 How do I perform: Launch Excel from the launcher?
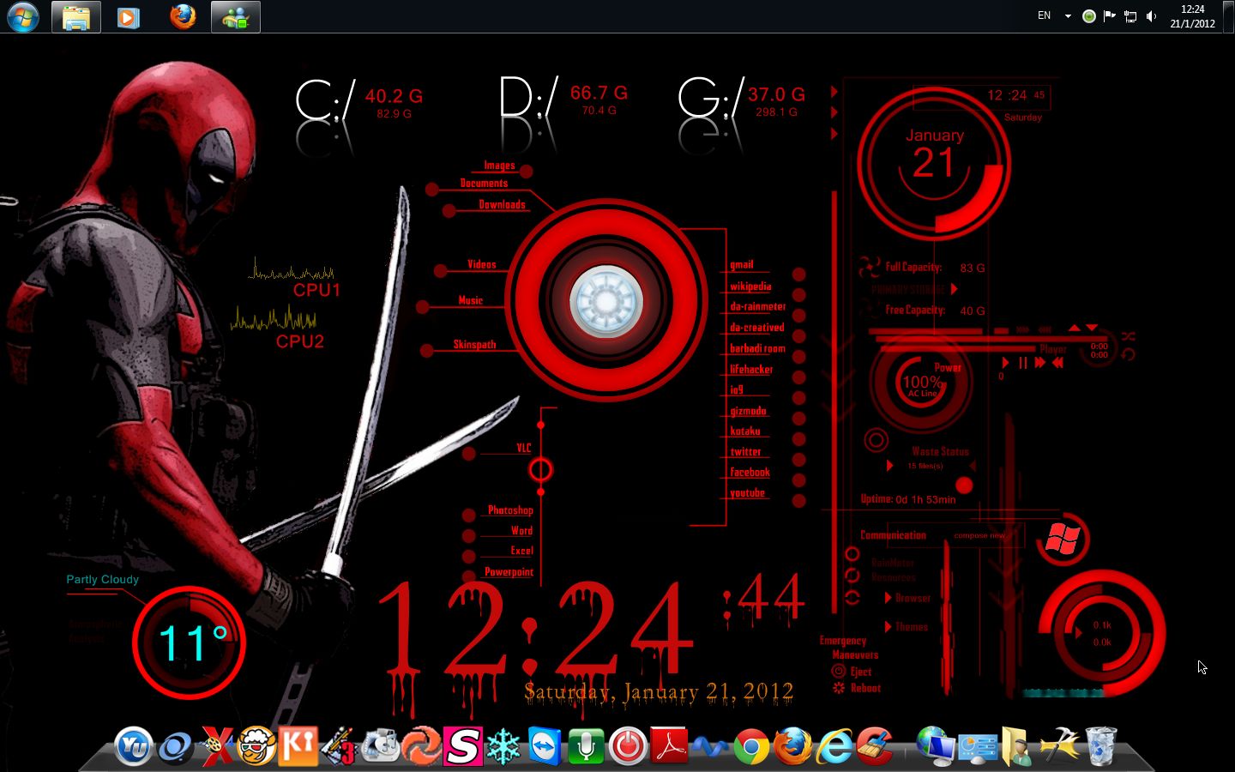click(x=521, y=551)
